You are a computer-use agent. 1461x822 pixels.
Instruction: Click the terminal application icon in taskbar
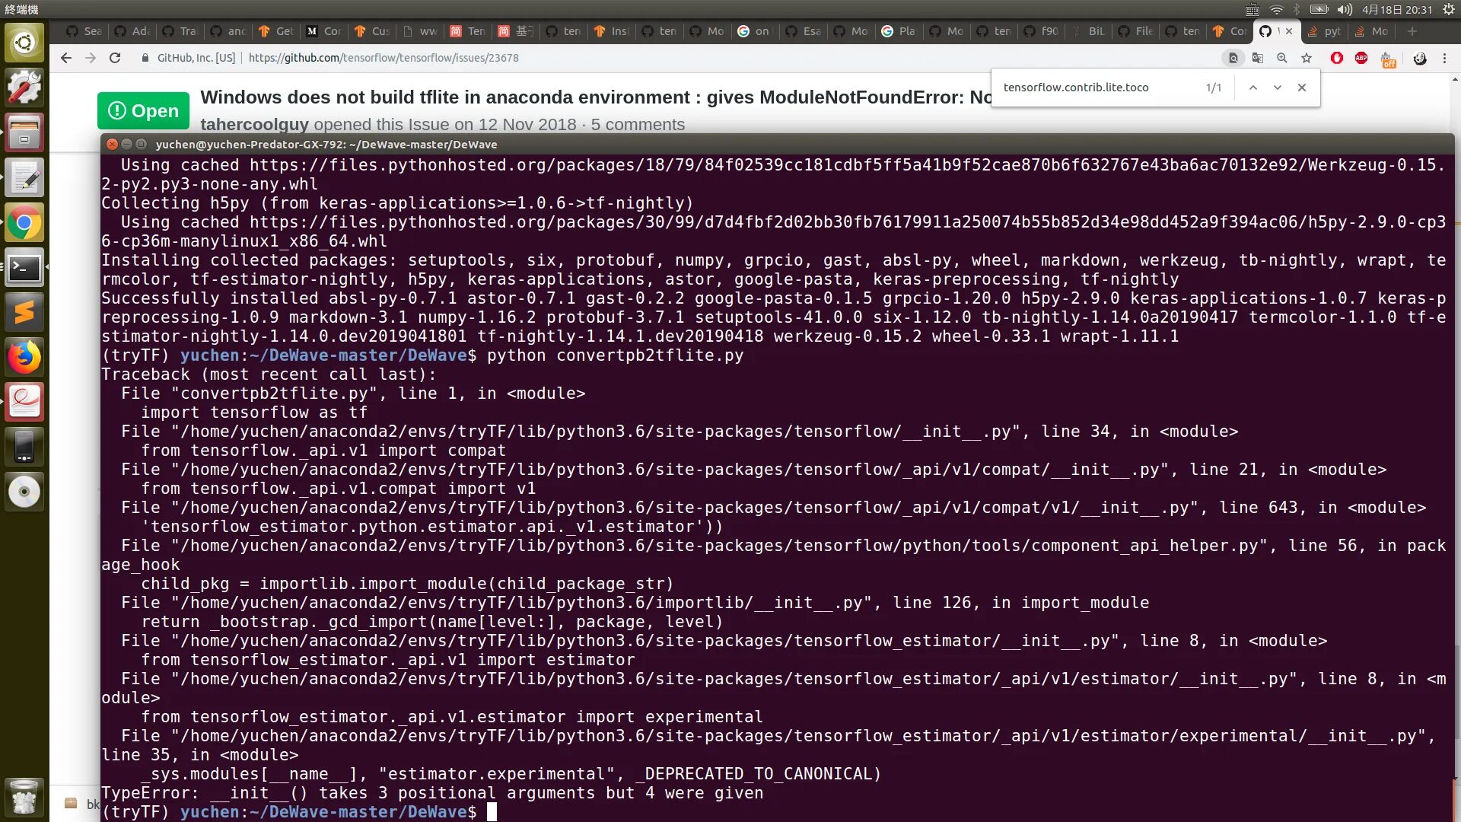click(24, 267)
